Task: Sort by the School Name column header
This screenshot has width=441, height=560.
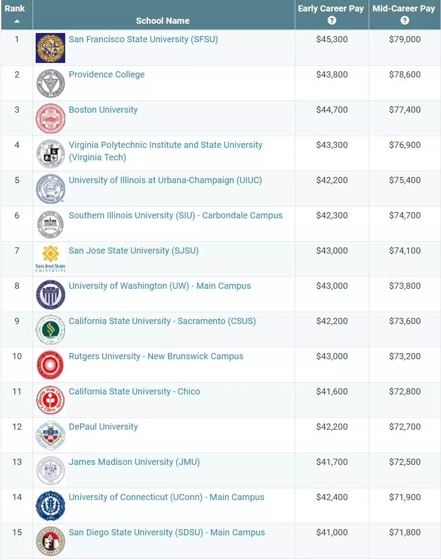Action: coord(163,21)
